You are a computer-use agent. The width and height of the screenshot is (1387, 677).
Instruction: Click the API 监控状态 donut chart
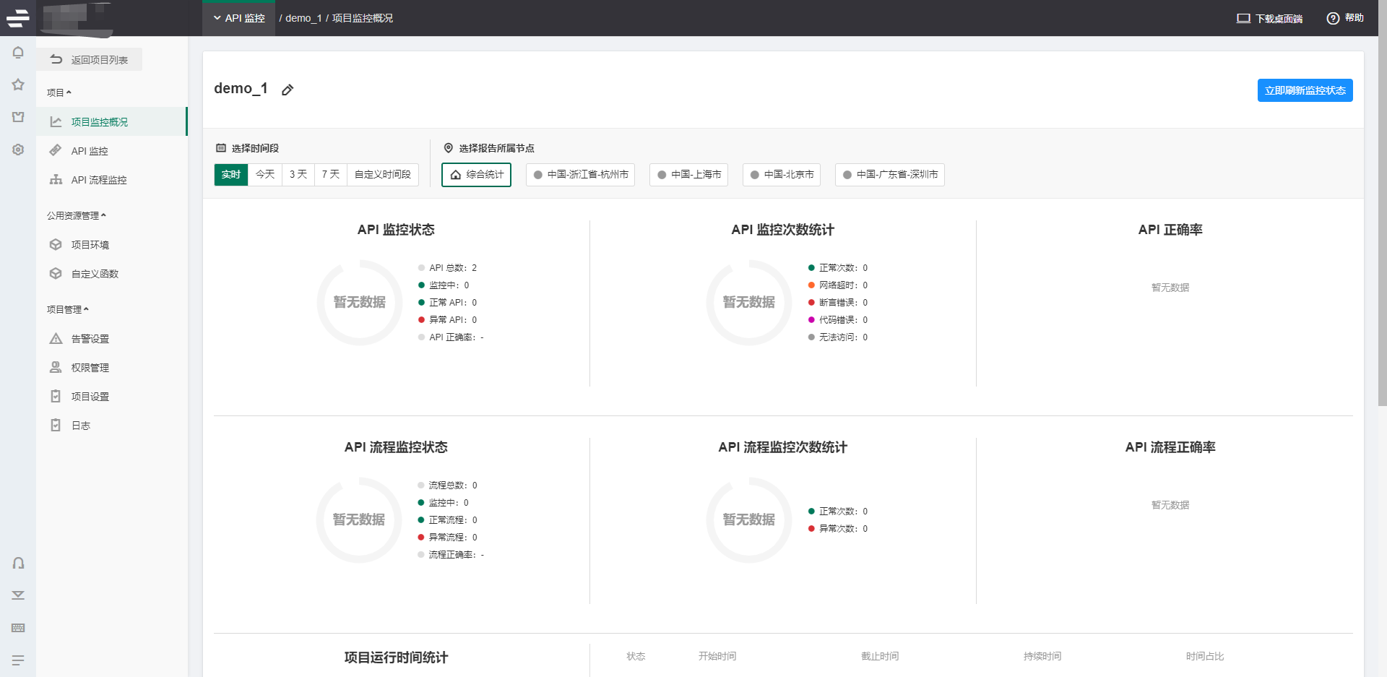pos(360,302)
